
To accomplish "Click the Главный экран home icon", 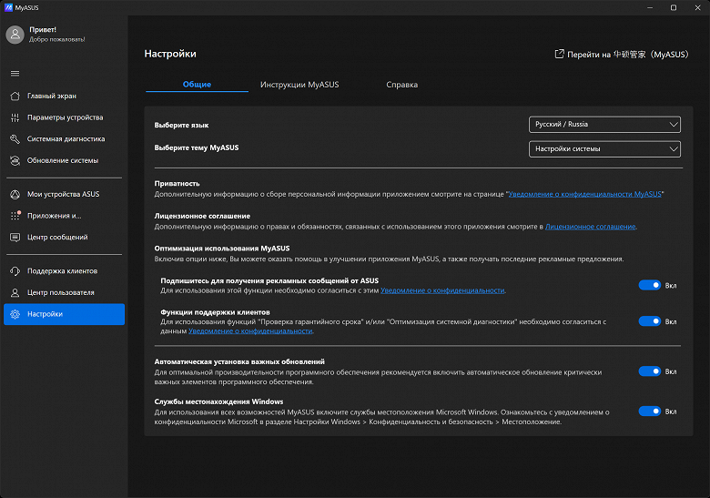I will click(x=15, y=96).
